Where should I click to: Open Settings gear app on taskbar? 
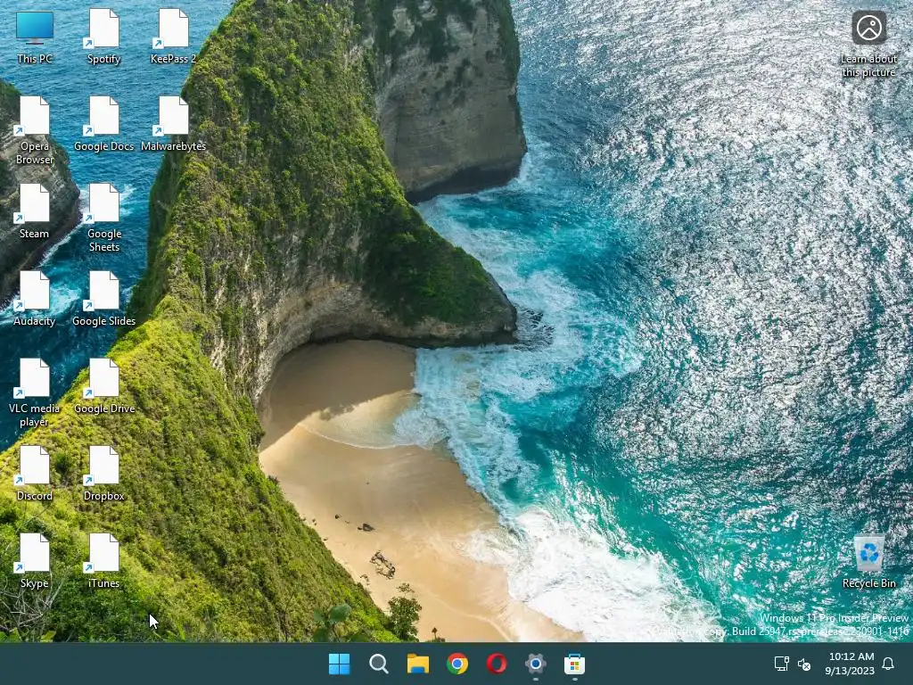535,664
